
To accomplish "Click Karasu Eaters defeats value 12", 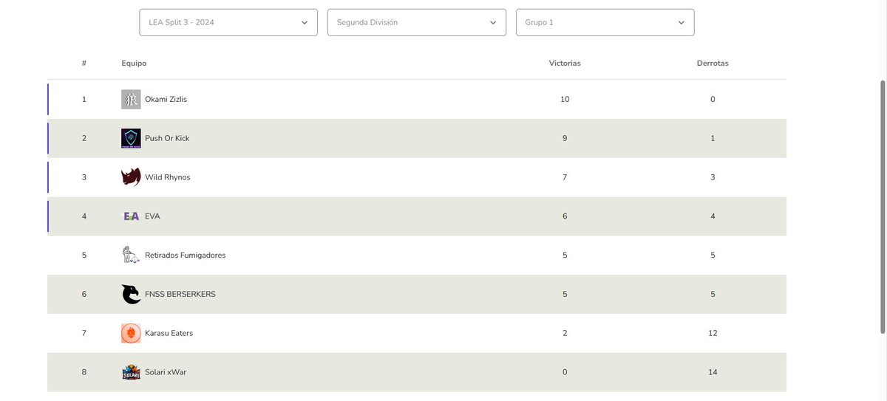I will point(713,333).
